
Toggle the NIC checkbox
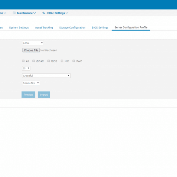pyautogui.click(x=62, y=61)
